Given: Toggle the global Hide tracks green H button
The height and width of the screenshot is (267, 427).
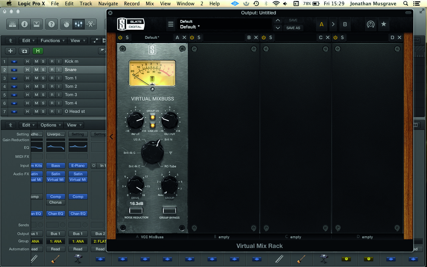Looking at the screenshot, I should (38, 51).
